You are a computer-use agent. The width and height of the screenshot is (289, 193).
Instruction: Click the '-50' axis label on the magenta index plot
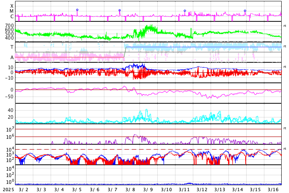[10, 96]
